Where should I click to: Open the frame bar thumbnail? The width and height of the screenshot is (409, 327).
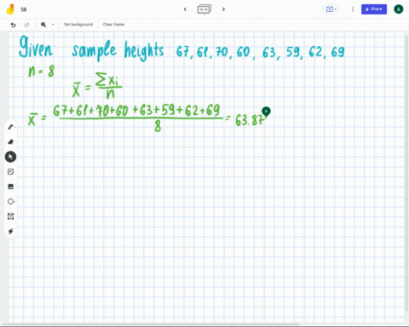204,9
